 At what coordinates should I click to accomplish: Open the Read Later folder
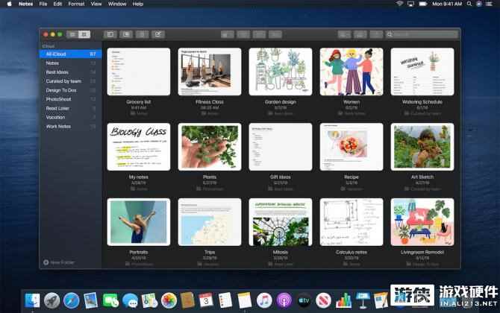(x=70, y=108)
